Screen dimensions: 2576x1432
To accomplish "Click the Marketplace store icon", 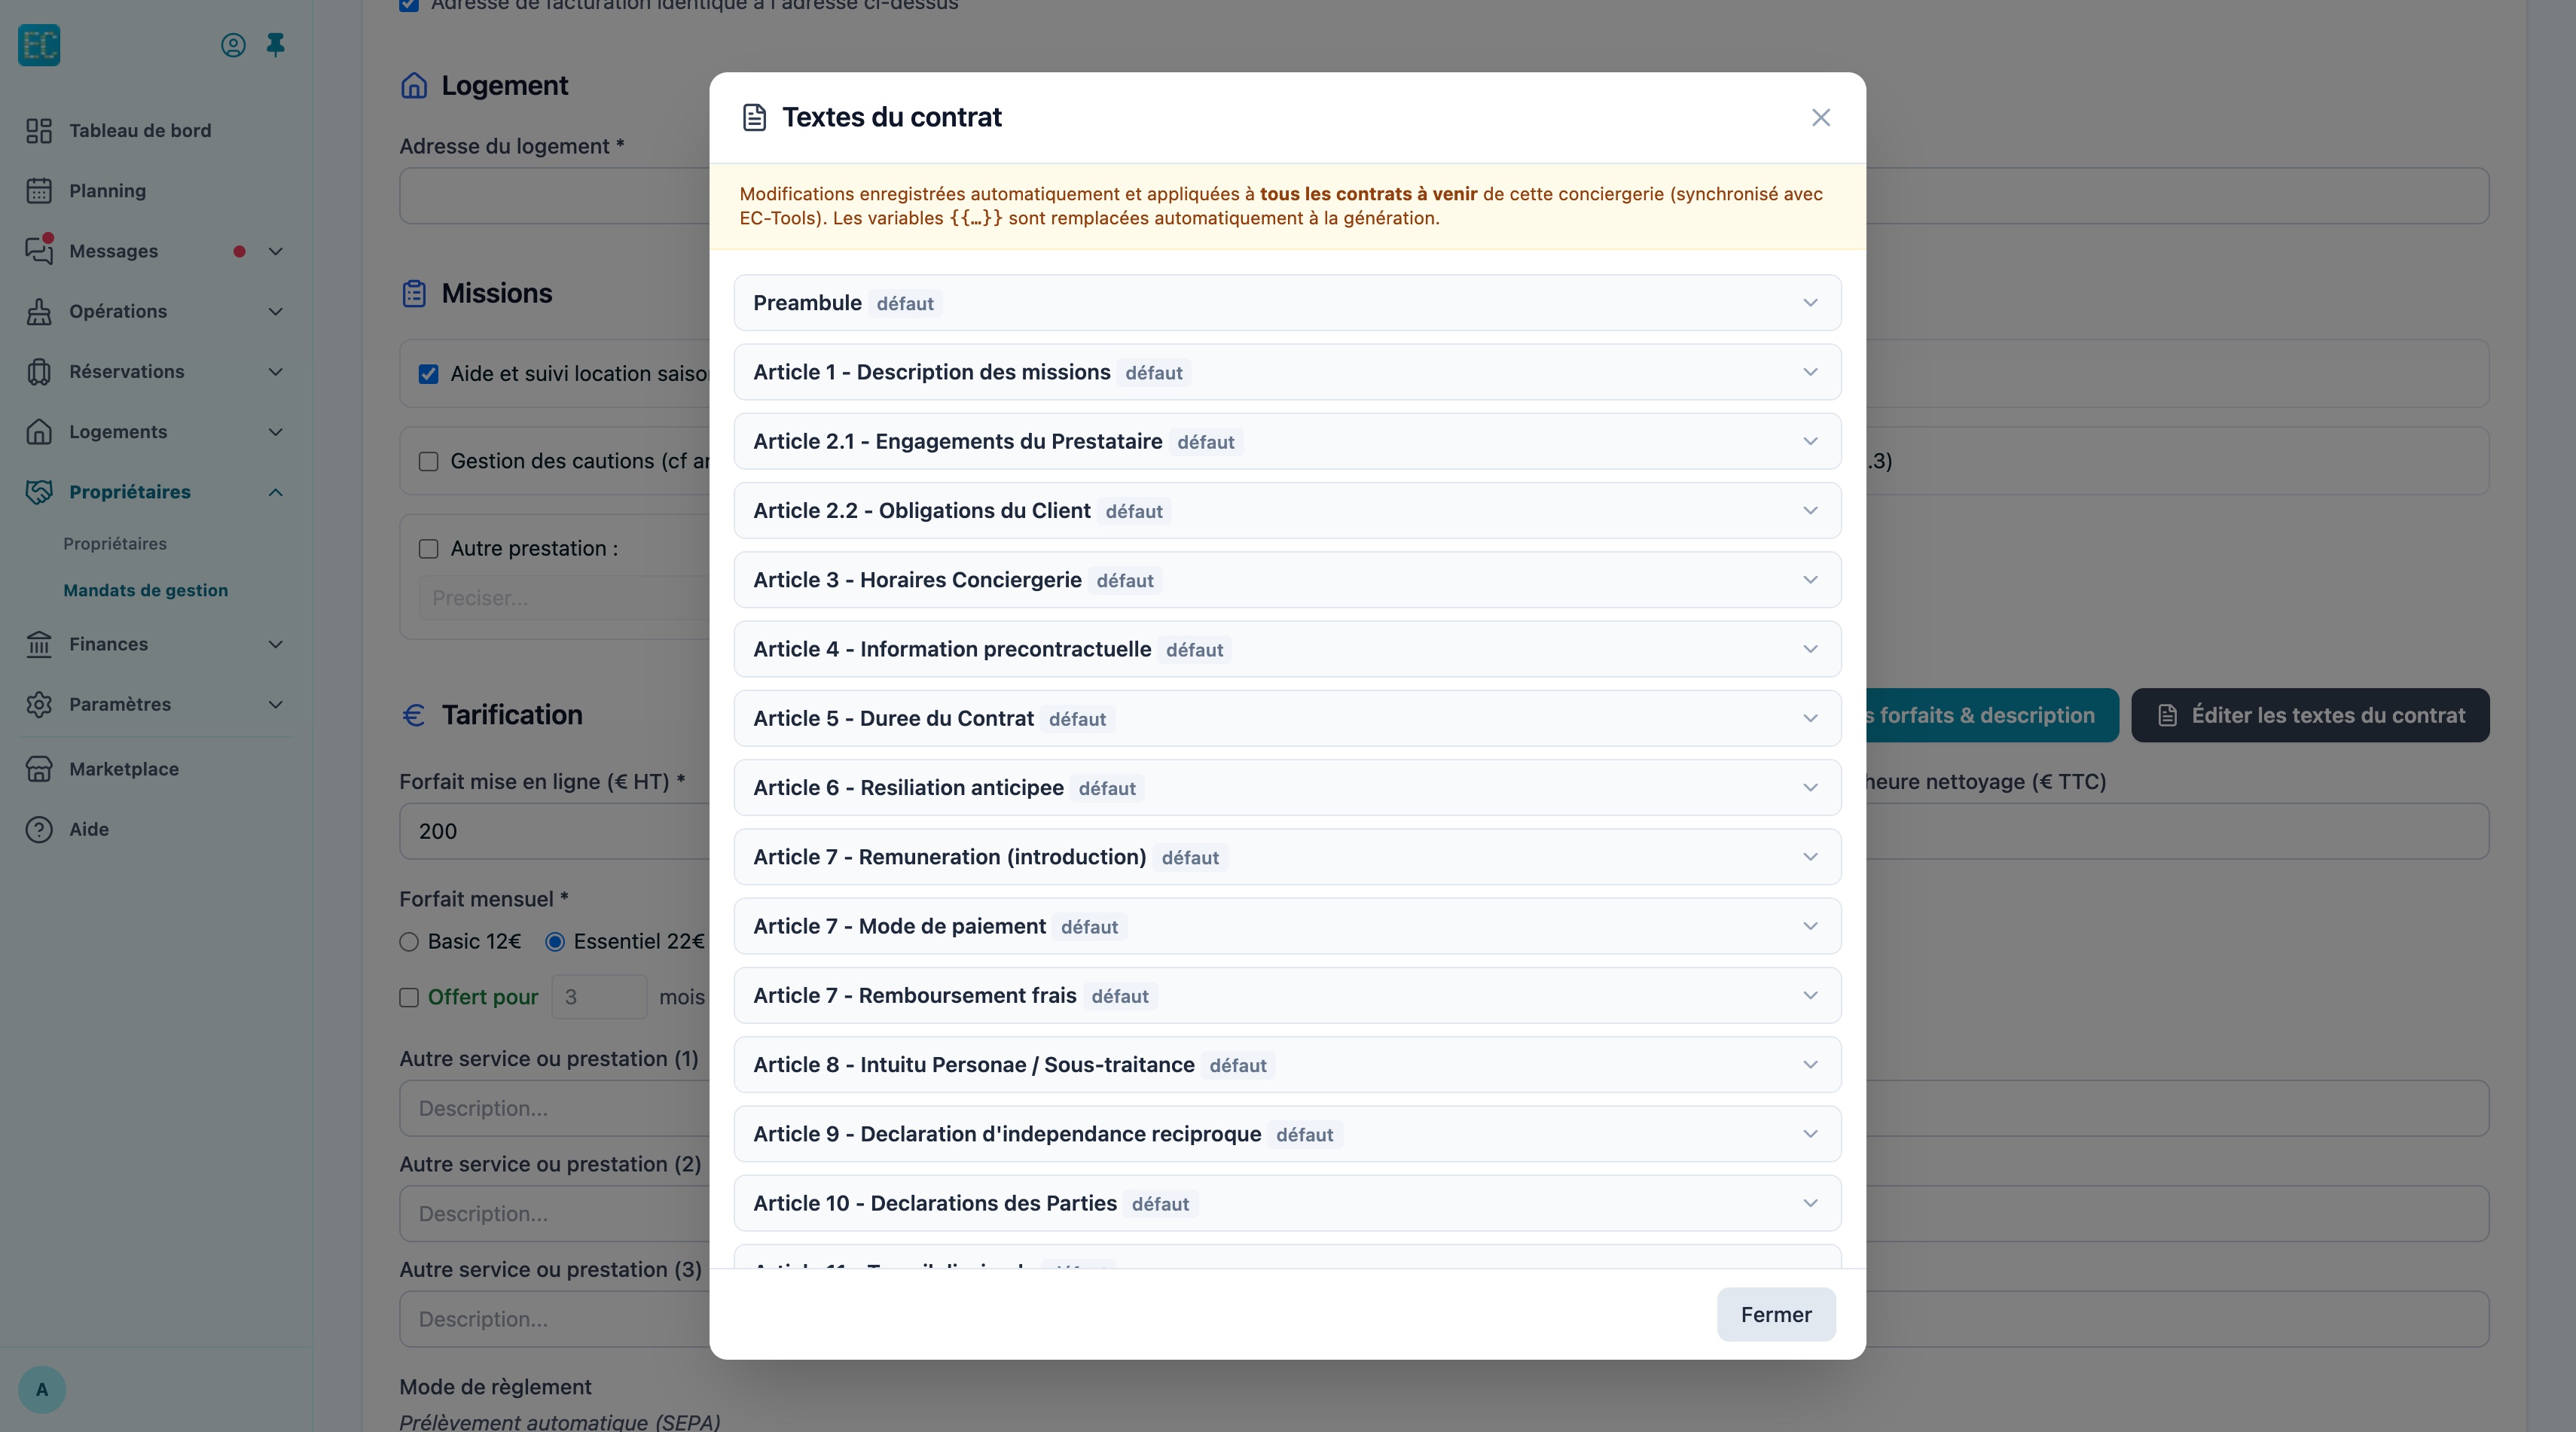I will tap(39, 769).
